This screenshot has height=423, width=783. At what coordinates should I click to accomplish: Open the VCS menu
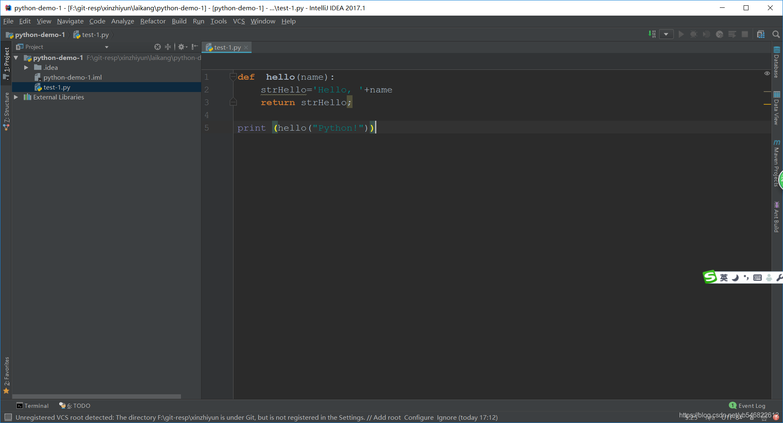[x=239, y=21]
